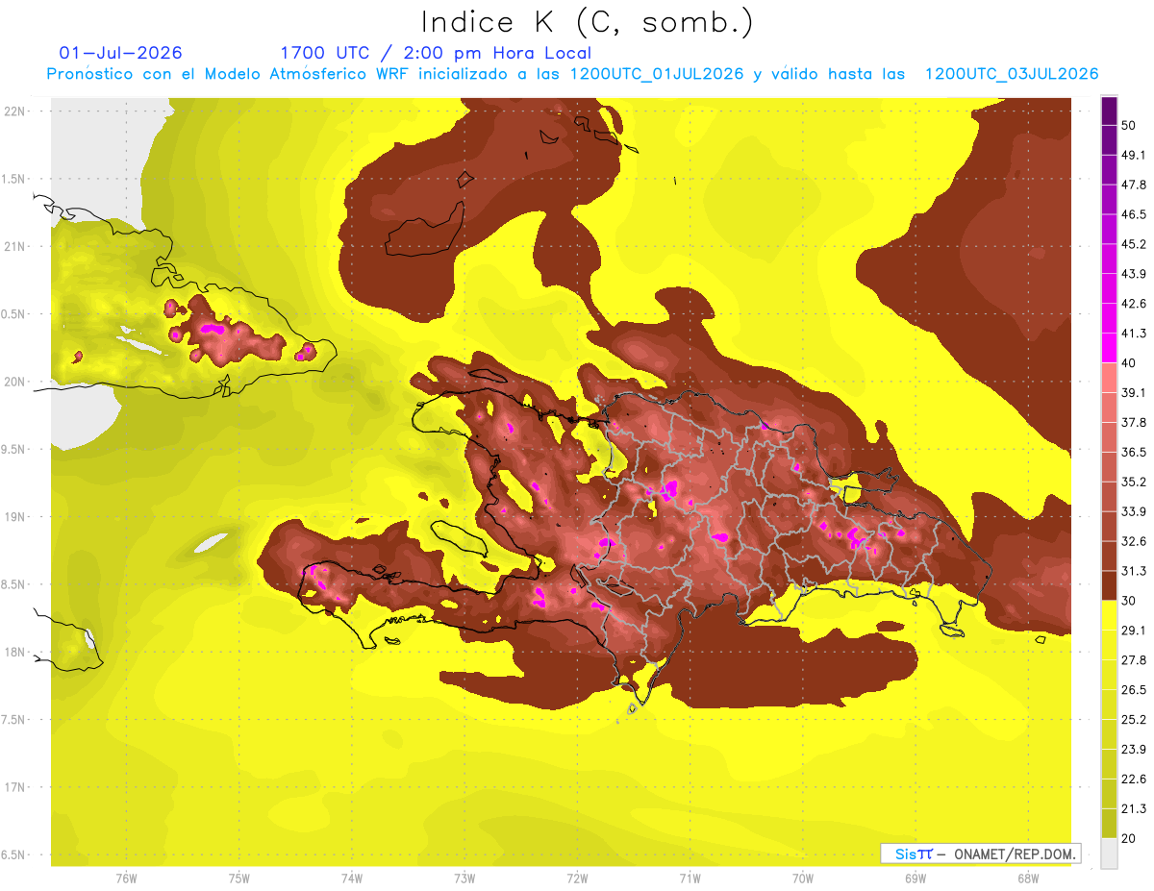
Task: Click the '71W' longitude label
Action: [x=690, y=878]
